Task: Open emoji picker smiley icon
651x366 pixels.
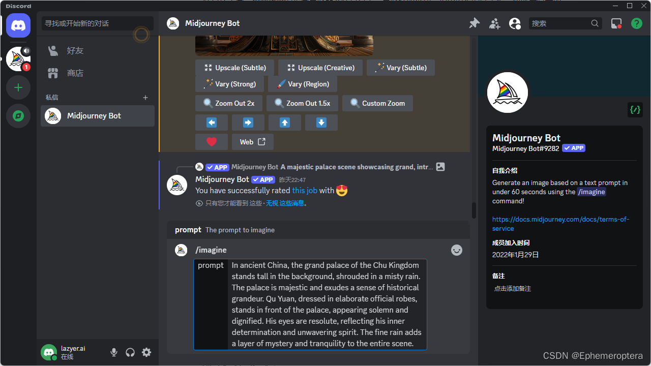Action: 457,250
